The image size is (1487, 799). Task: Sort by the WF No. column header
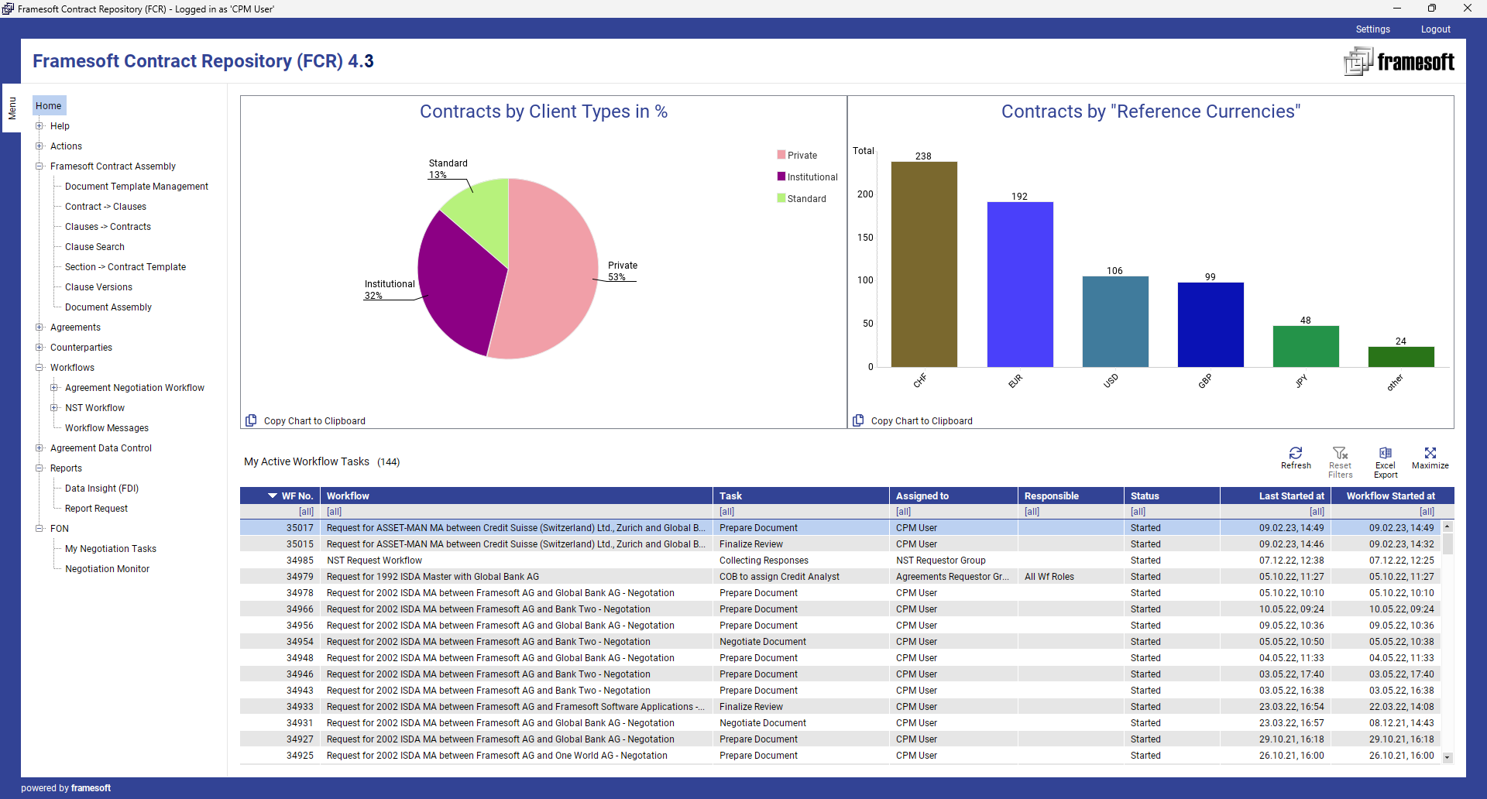pos(280,496)
